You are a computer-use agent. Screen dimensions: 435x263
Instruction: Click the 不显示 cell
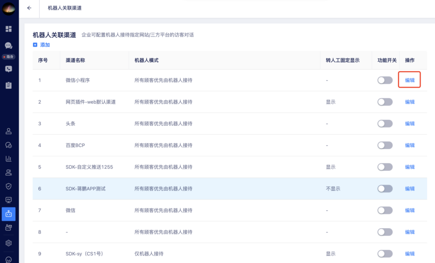click(x=333, y=189)
